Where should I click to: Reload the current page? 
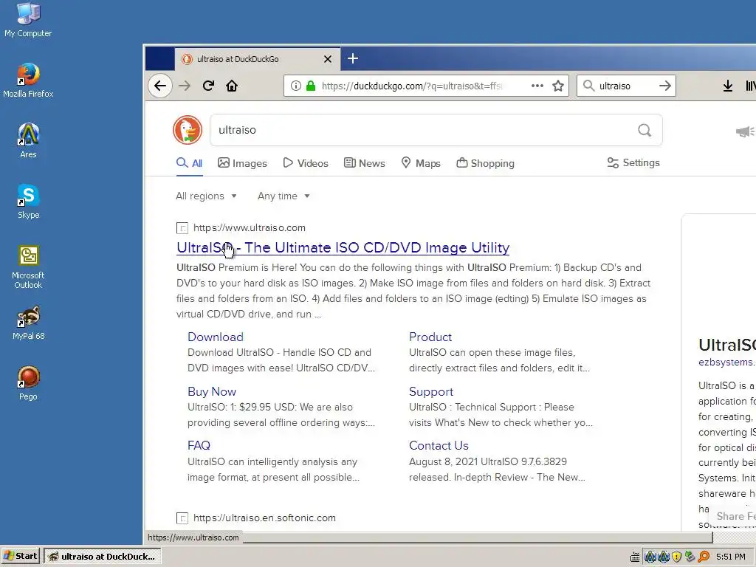click(208, 86)
